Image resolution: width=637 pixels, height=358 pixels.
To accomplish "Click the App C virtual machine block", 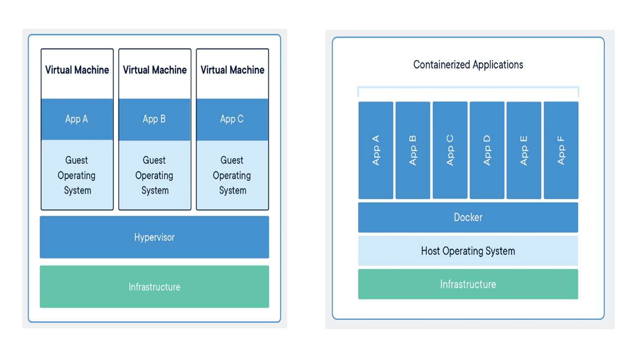I will 232,119.
